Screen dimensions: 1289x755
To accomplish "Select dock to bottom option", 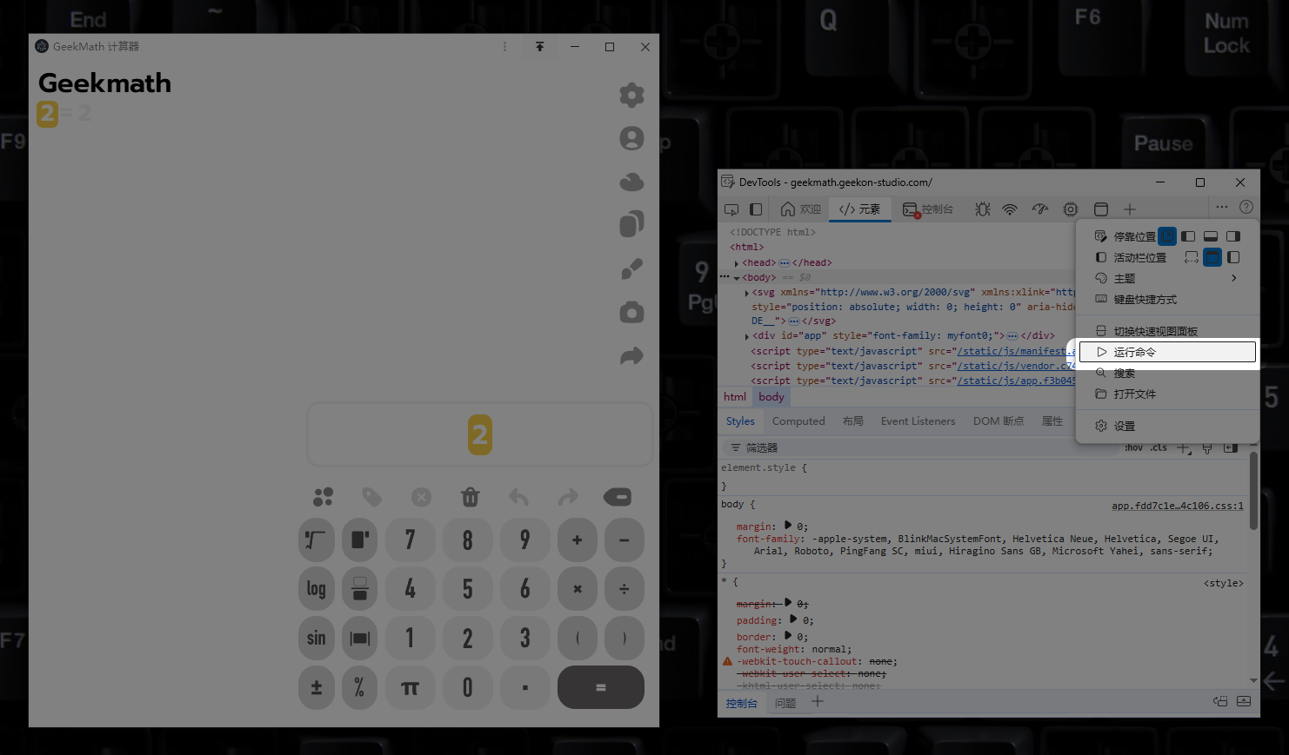I will click(x=1211, y=236).
